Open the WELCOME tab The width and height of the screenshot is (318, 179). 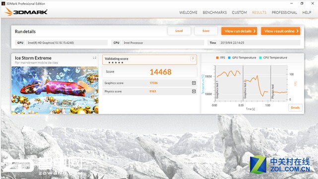pyautogui.click(x=188, y=12)
